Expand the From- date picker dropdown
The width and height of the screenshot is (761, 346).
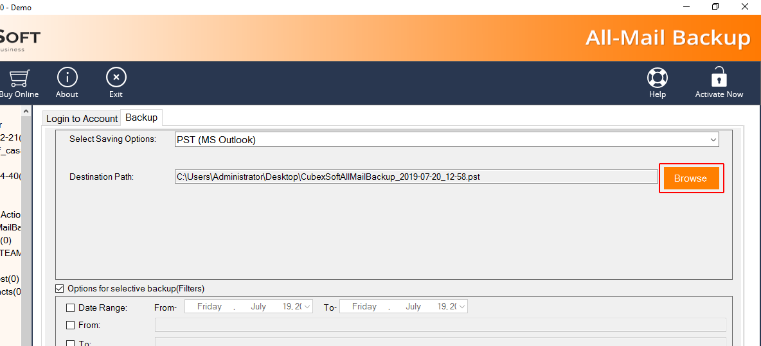307,307
